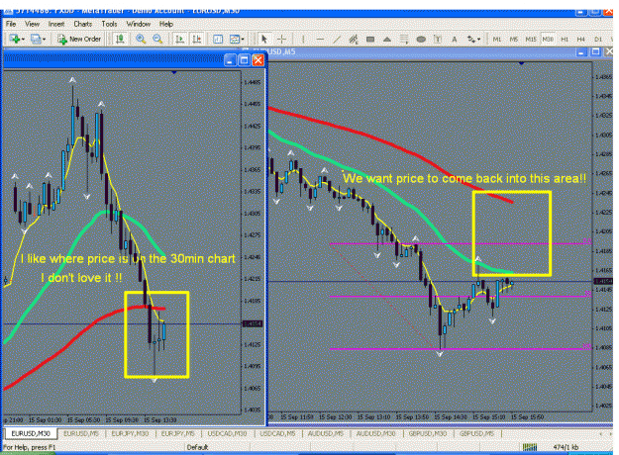This screenshot has height=455, width=619.
Task: Select the arrow Cursor tool
Action: point(264,39)
